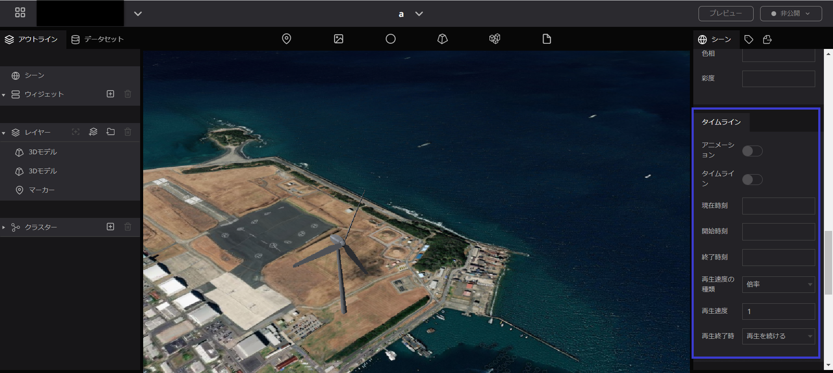Collapse the ウィジェット section
The image size is (833, 373).
[x=3, y=94]
